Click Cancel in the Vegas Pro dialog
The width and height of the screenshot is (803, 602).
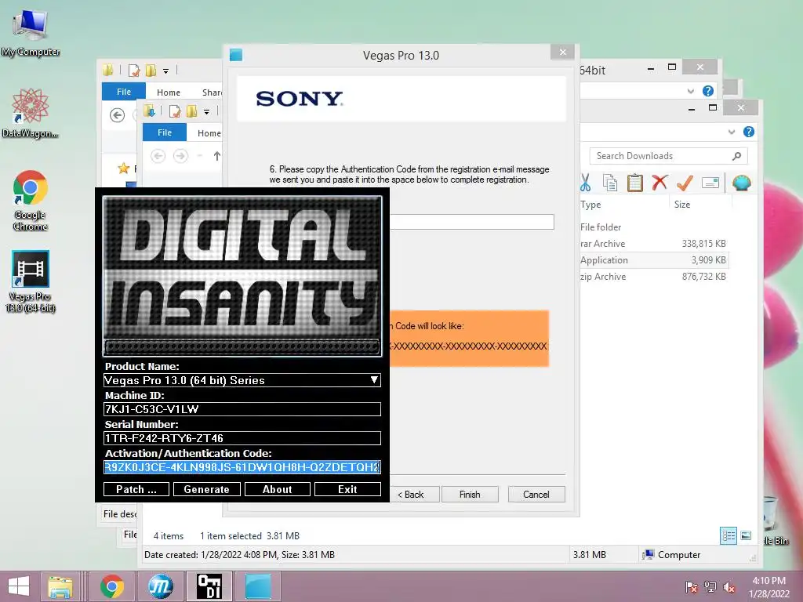click(x=536, y=495)
